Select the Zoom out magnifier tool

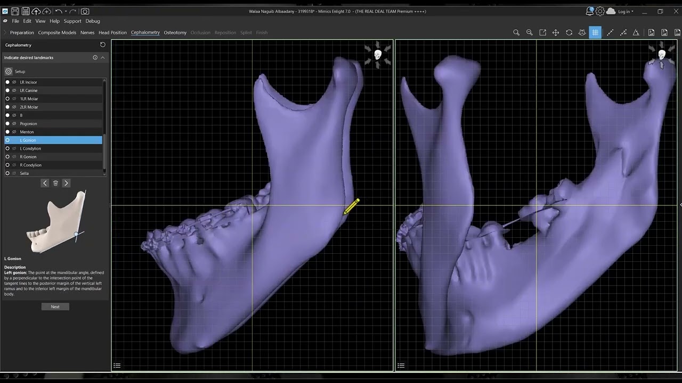click(x=530, y=32)
